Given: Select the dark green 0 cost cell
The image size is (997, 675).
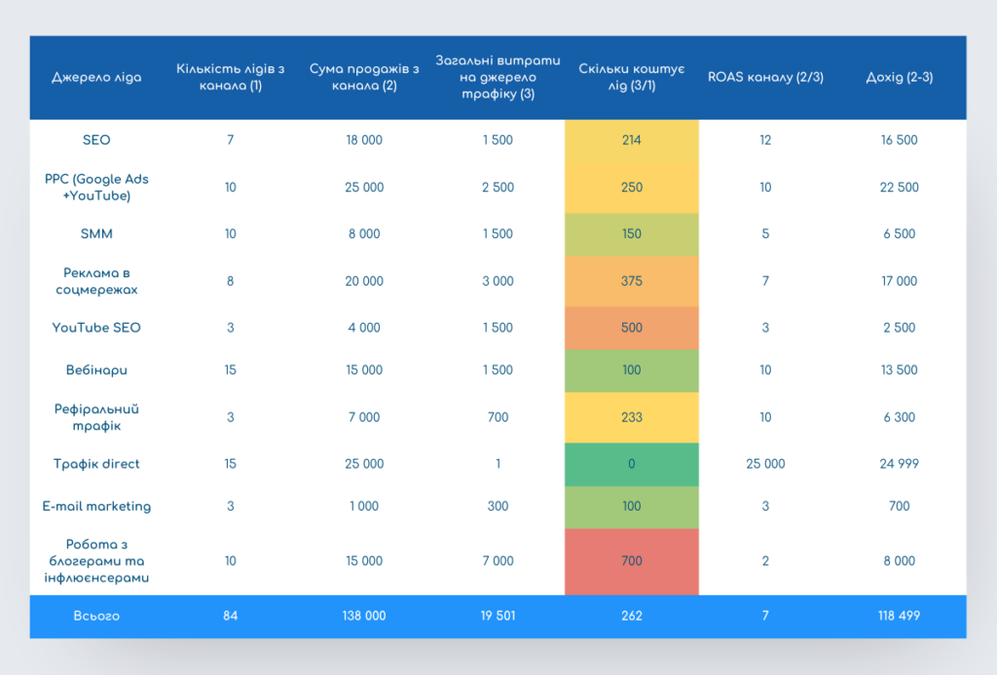Looking at the screenshot, I should 631,464.
